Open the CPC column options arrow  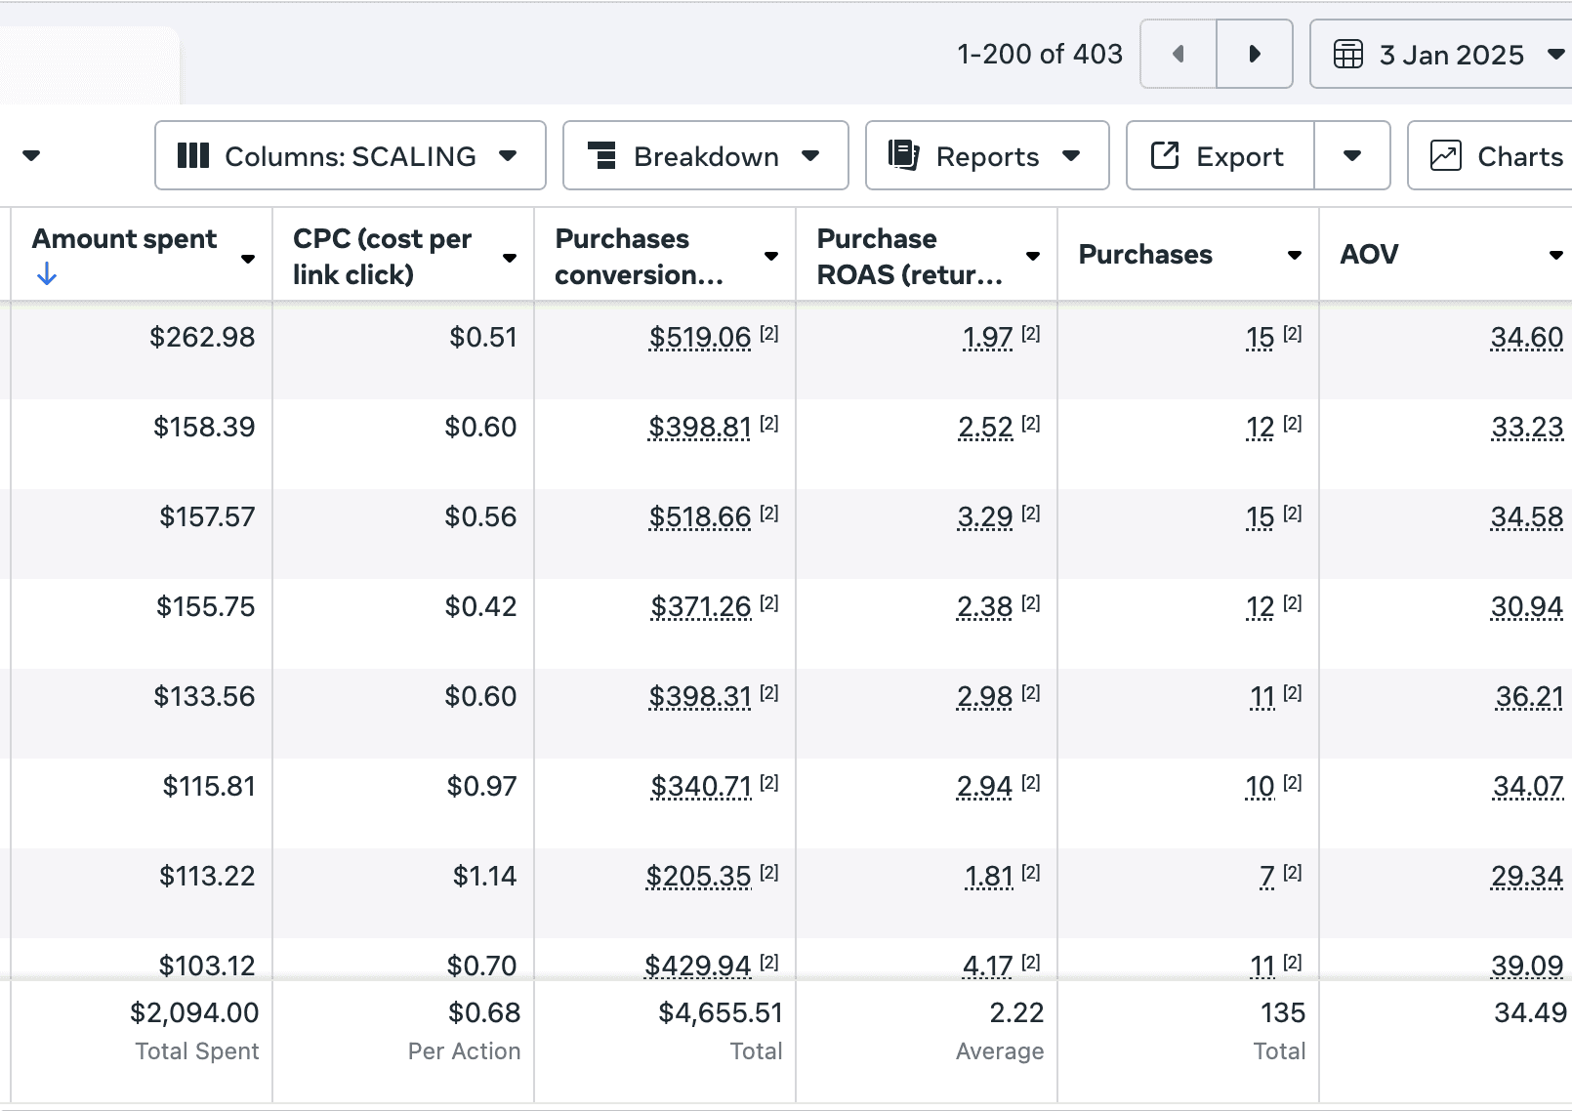tap(510, 259)
